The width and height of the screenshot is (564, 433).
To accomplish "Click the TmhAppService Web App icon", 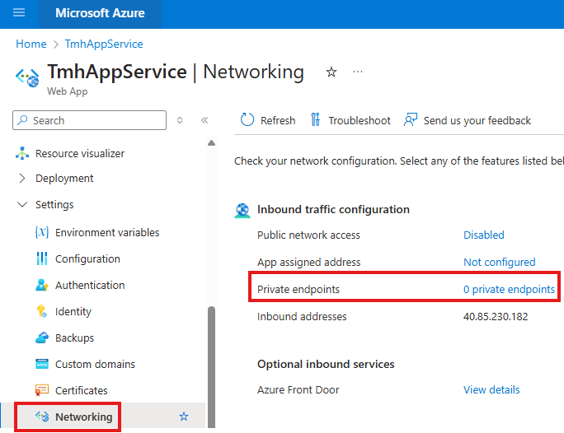I will [x=27, y=77].
